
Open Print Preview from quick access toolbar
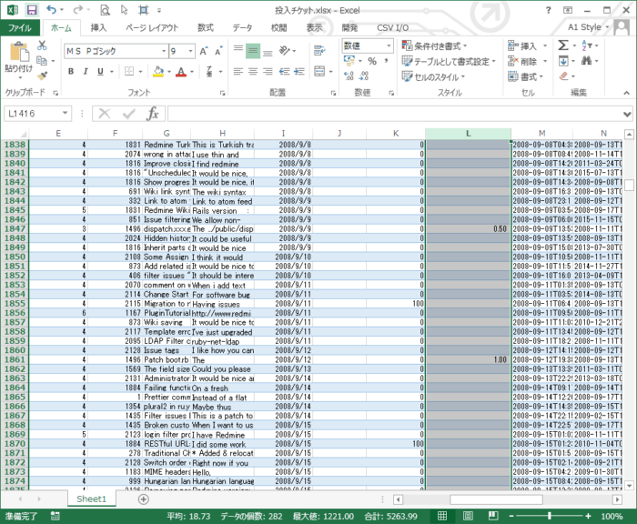105,10
